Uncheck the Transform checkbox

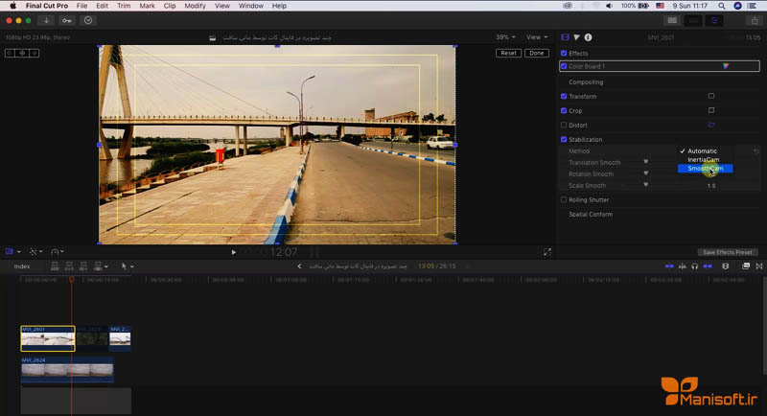coord(564,96)
